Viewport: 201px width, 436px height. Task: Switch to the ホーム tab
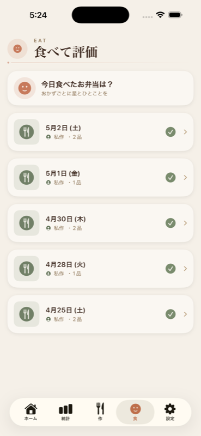tap(31, 412)
